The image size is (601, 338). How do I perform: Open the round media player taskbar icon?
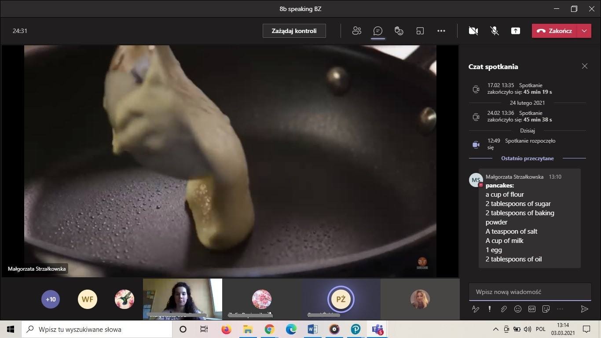coord(334,329)
